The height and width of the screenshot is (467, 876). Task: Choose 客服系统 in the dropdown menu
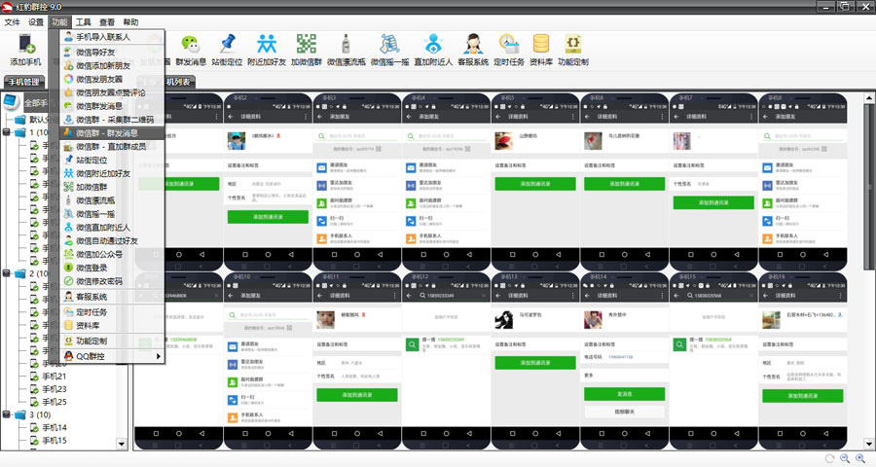click(x=112, y=297)
